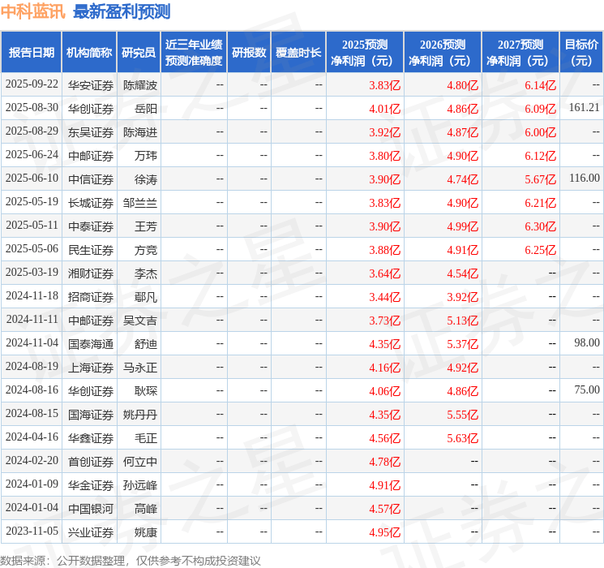Image resolution: width=604 pixels, height=568 pixels.
Task: Select the 2027预测净利润 column header
Action: point(520,53)
